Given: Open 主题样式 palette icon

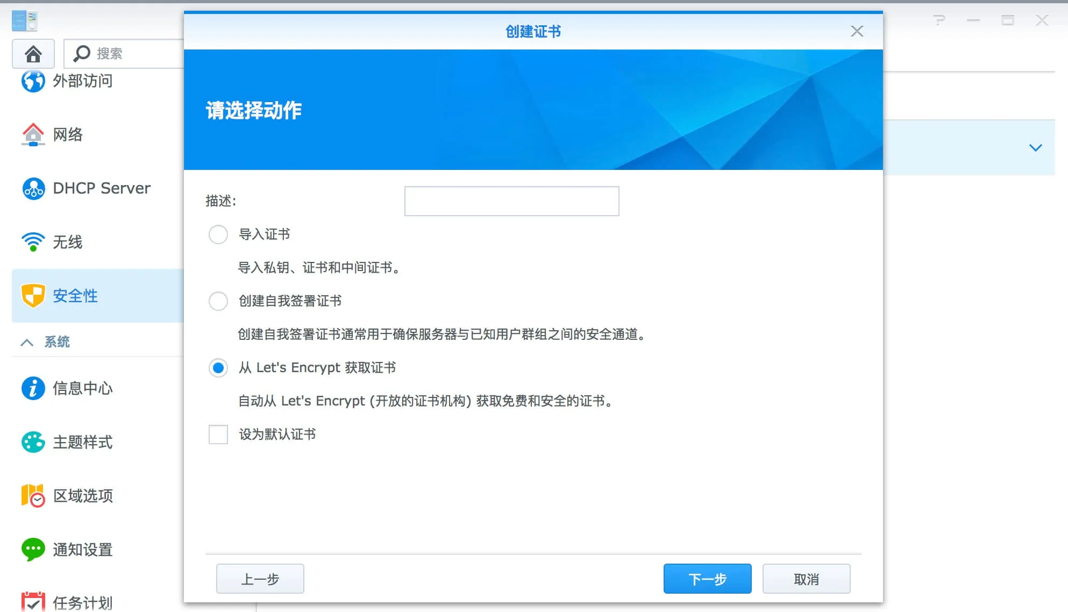Looking at the screenshot, I should click(x=33, y=442).
